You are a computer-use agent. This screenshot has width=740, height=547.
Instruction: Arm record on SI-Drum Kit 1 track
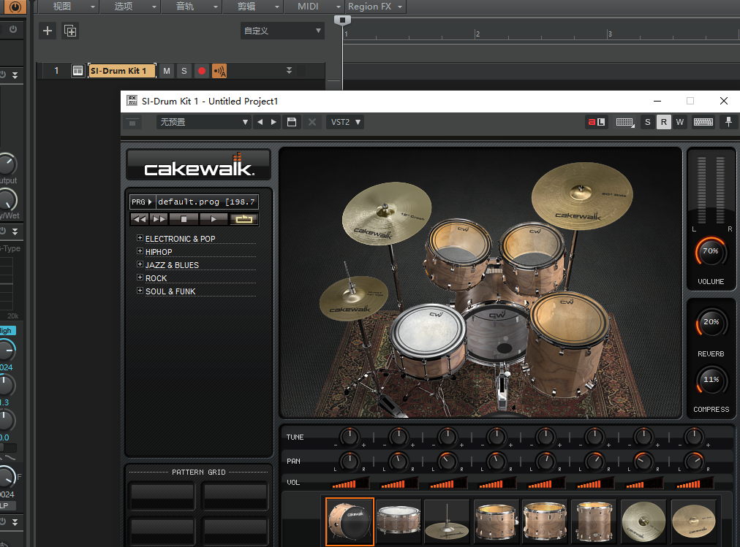(x=202, y=71)
